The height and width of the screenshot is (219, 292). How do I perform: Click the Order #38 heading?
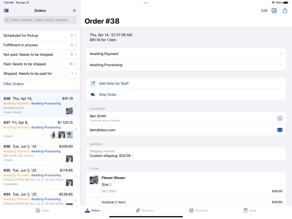[102, 21]
